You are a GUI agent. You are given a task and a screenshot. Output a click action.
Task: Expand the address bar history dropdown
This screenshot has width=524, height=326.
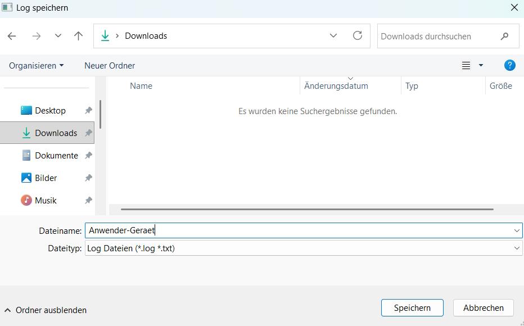[333, 36]
